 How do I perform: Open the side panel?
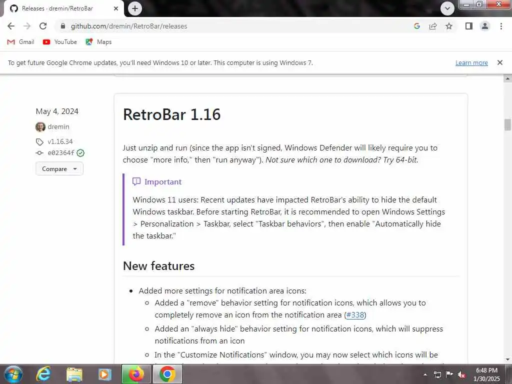pos(469,26)
